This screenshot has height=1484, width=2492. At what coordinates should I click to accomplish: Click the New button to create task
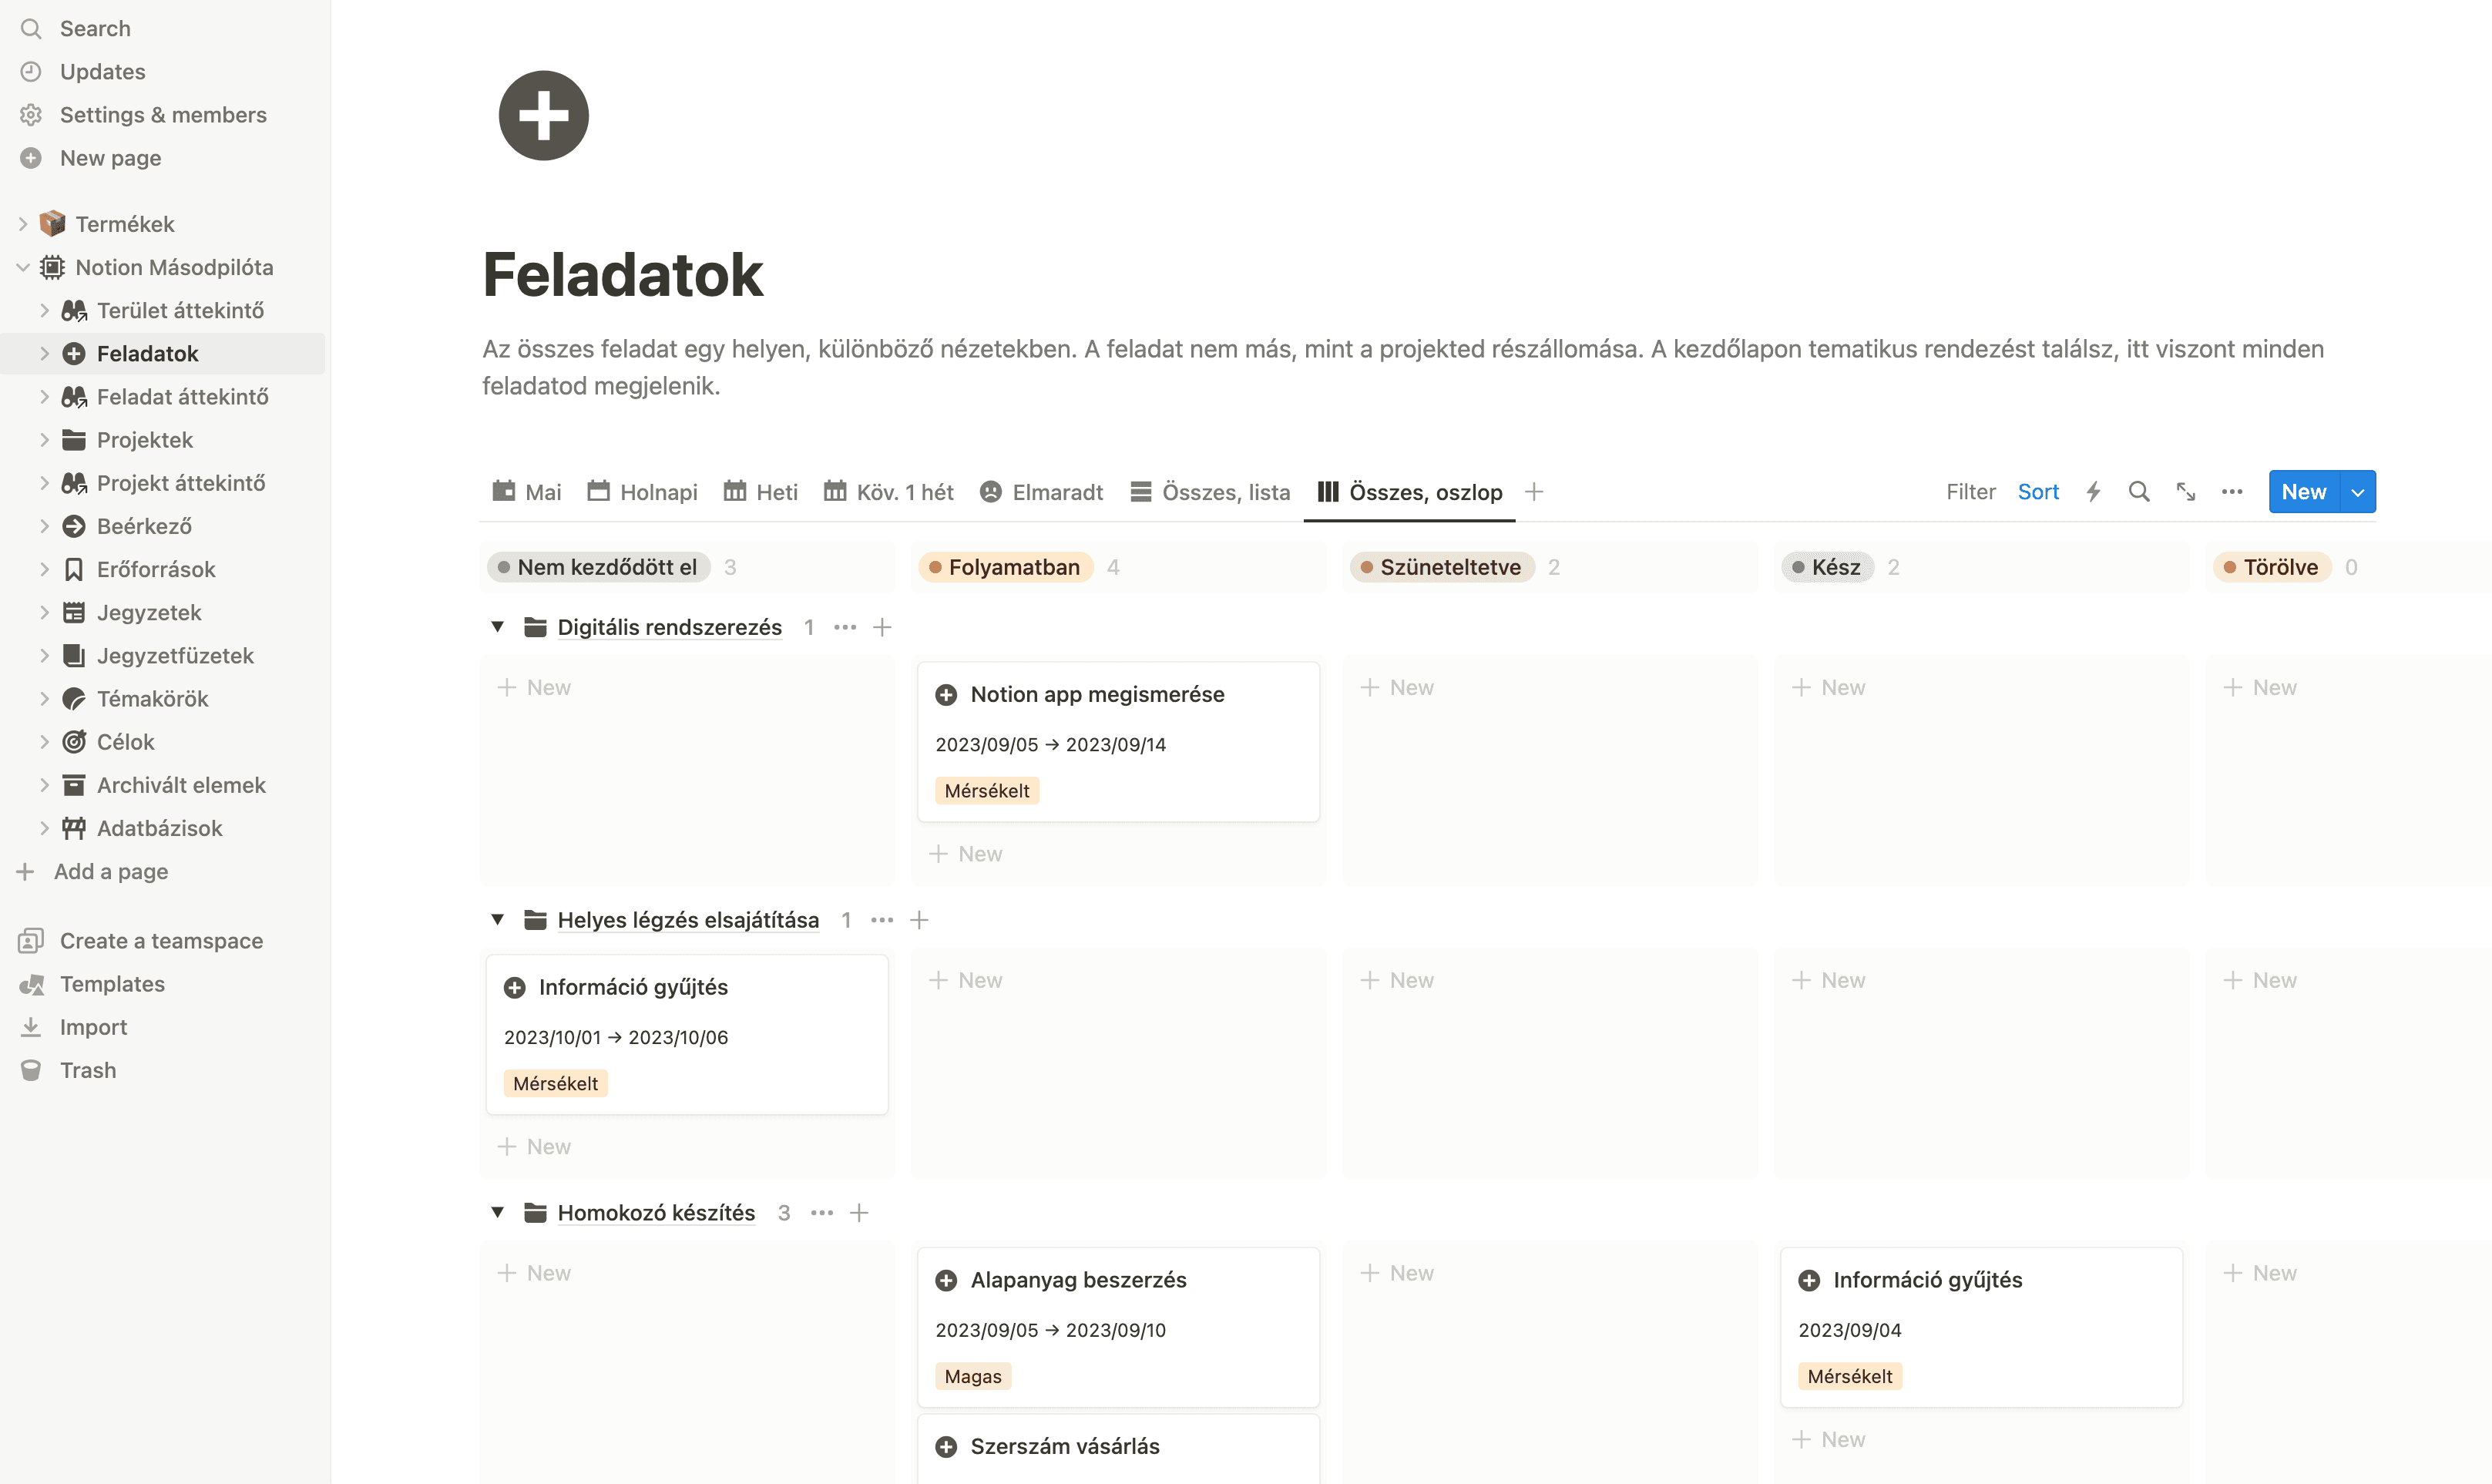tap(2303, 491)
